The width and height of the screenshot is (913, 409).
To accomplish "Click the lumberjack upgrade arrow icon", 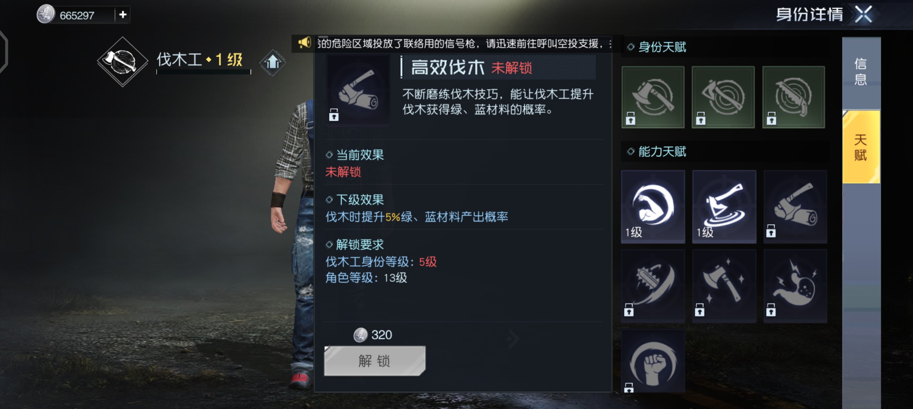I will pos(273,62).
